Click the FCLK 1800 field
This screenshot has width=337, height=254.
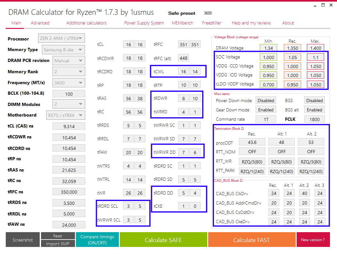pos(315,119)
